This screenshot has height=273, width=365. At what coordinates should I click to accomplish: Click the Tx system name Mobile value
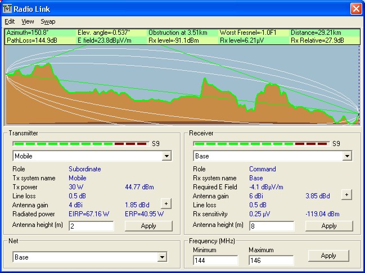[78, 178]
